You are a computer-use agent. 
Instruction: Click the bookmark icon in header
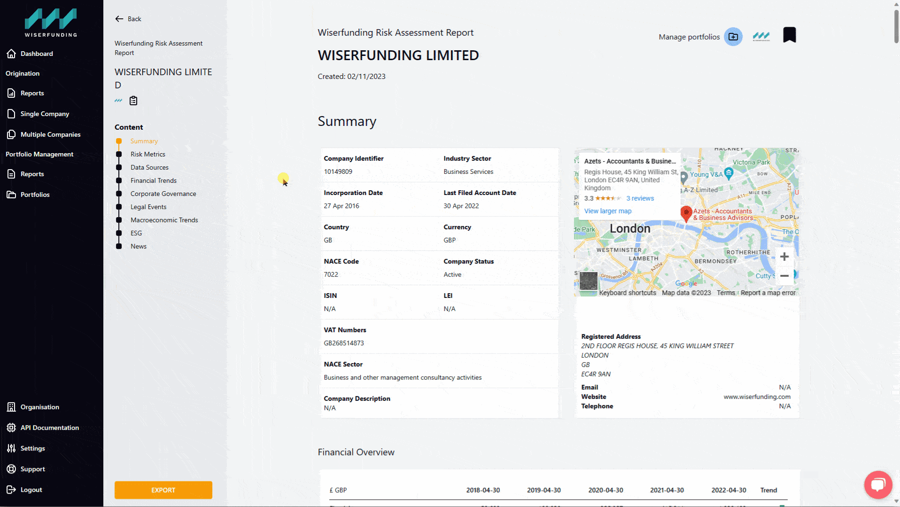(x=790, y=35)
